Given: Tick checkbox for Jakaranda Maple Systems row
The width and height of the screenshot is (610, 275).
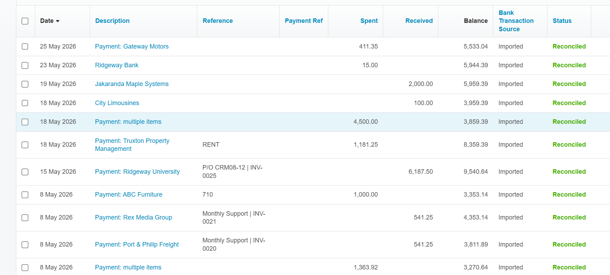Looking at the screenshot, I should click(x=25, y=84).
